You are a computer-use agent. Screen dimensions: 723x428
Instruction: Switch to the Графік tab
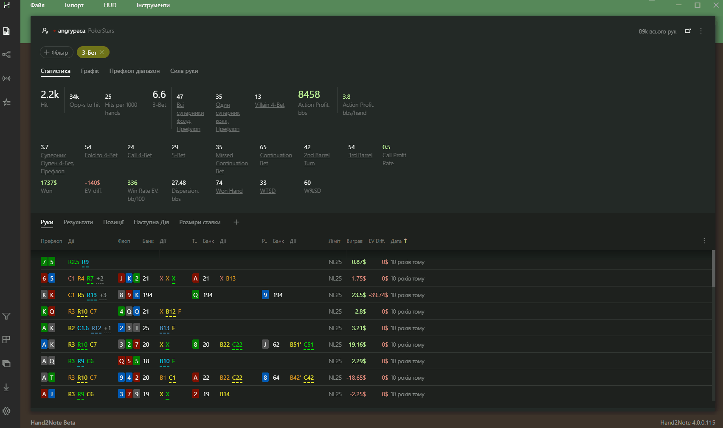90,71
